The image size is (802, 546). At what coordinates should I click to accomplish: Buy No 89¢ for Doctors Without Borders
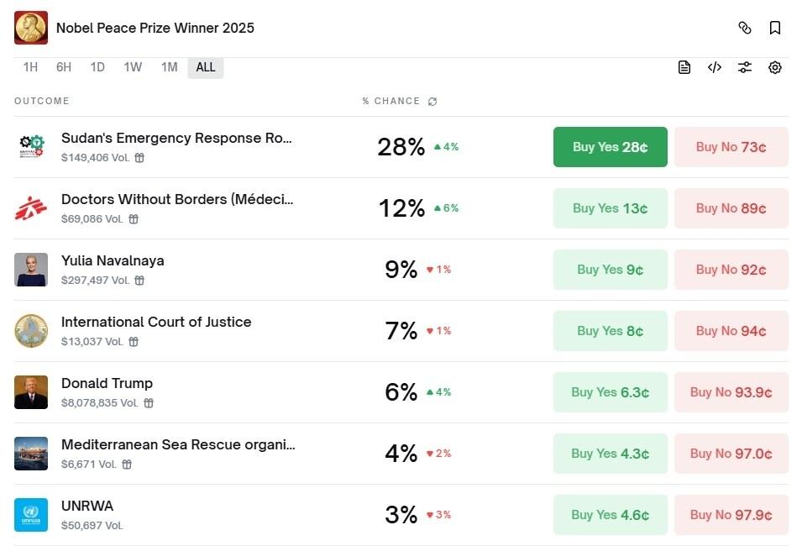731,208
